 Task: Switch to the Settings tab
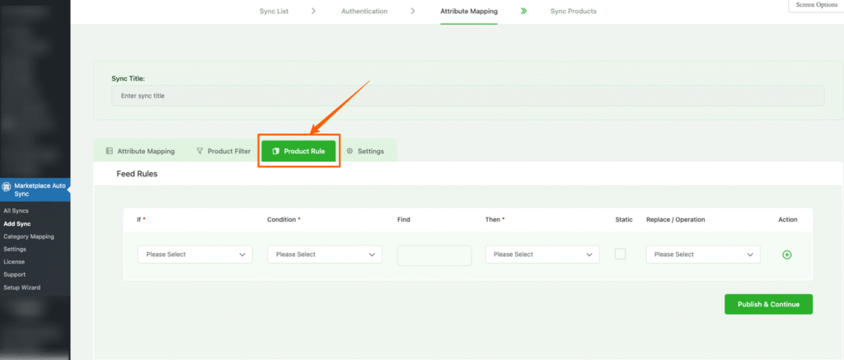pyautogui.click(x=365, y=152)
